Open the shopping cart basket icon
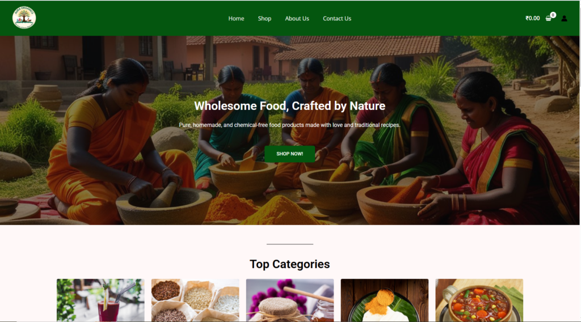The image size is (581, 322). pyautogui.click(x=549, y=19)
